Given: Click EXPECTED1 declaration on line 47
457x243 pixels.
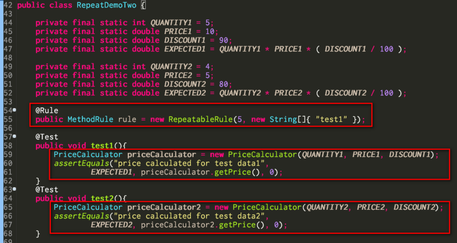Looking at the screenshot, I should [185, 49].
